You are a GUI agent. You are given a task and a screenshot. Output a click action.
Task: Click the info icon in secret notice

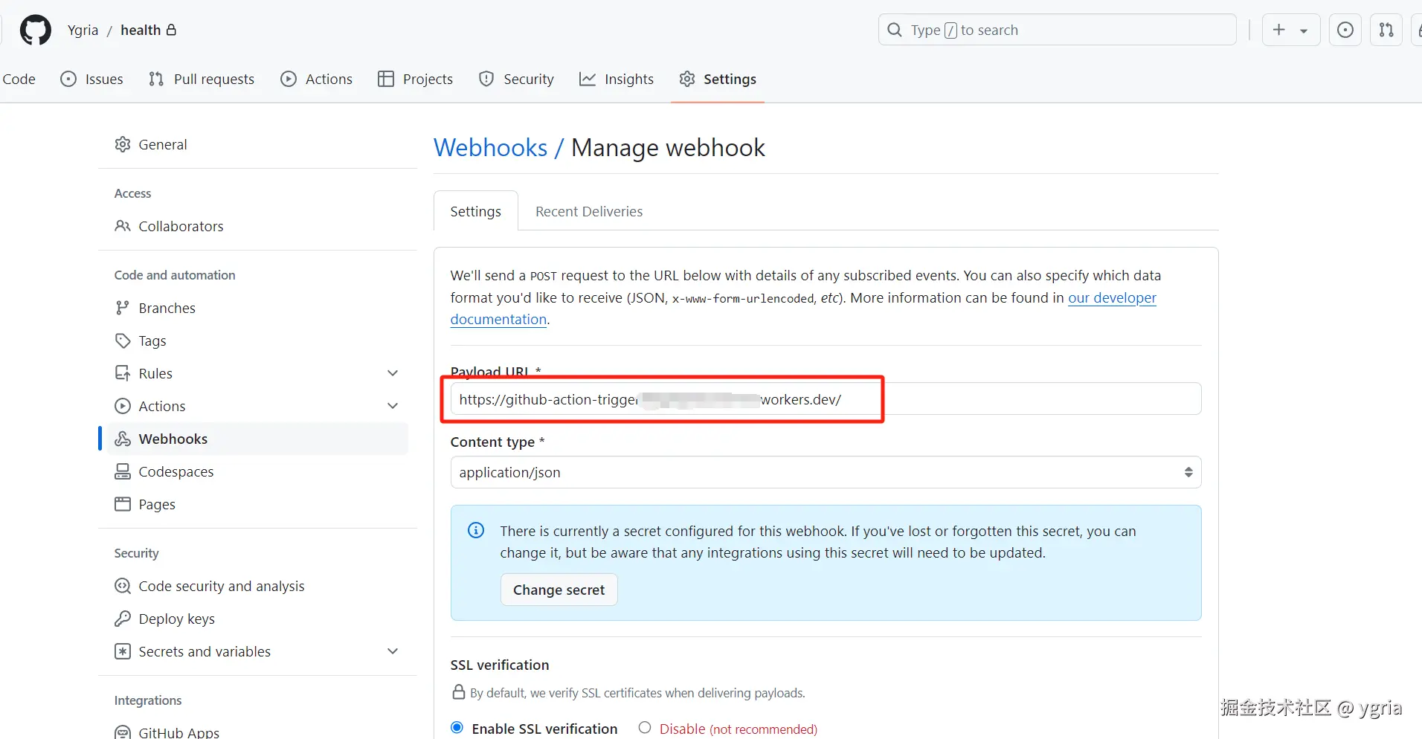pos(476,530)
